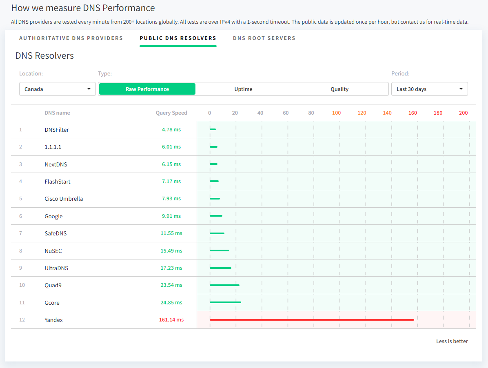This screenshot has width=488, height=368.
Task: Click the SafeDNS resolver name
Action: click(56, 233)
